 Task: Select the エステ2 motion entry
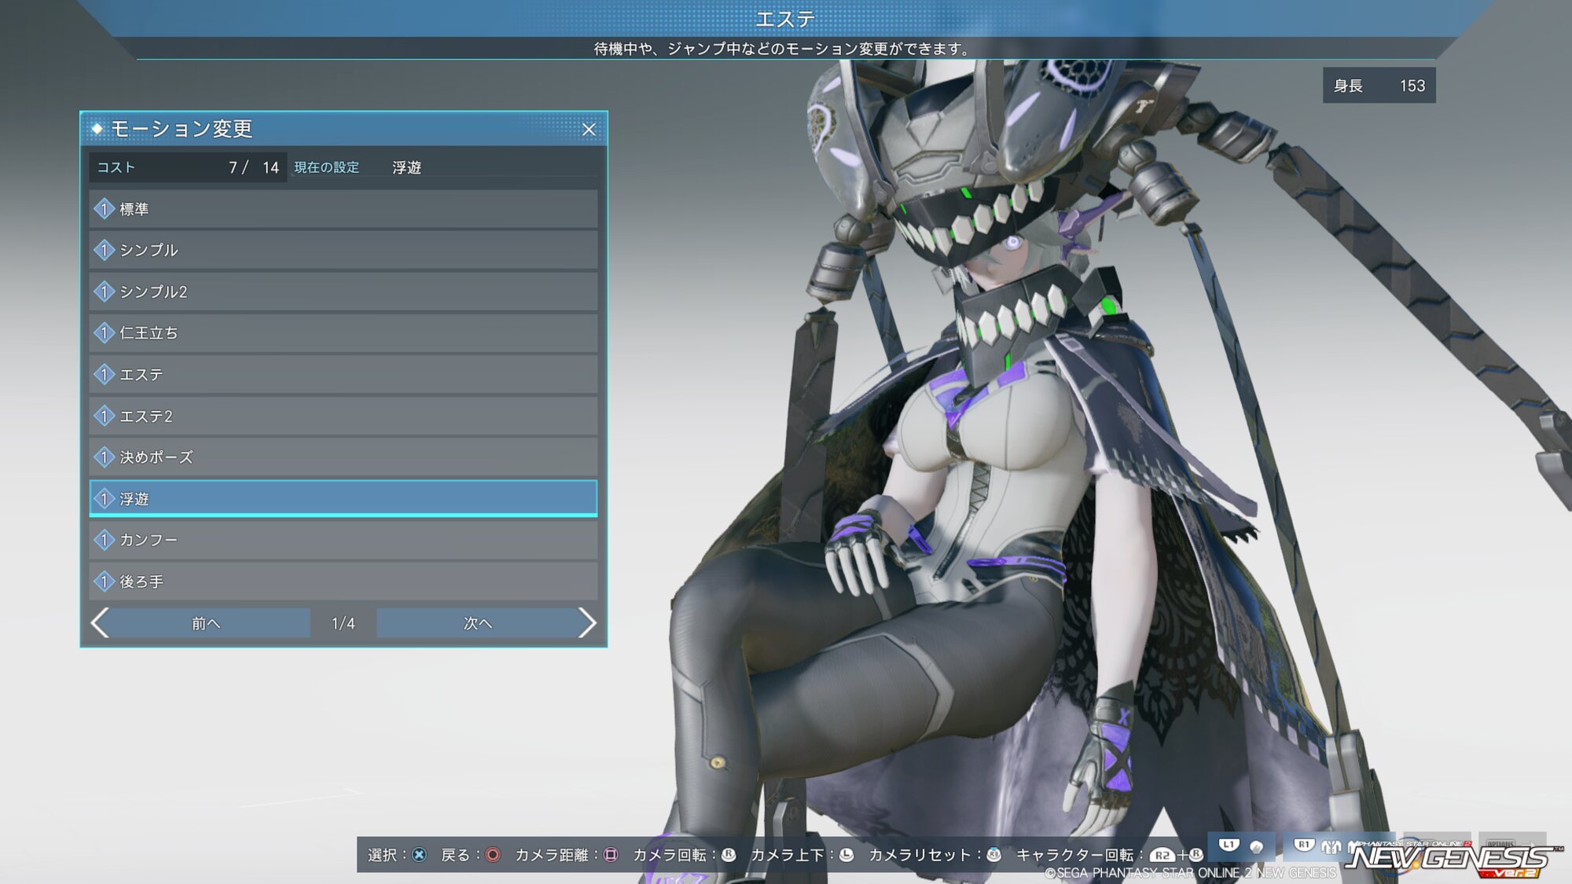click(343, 416)
